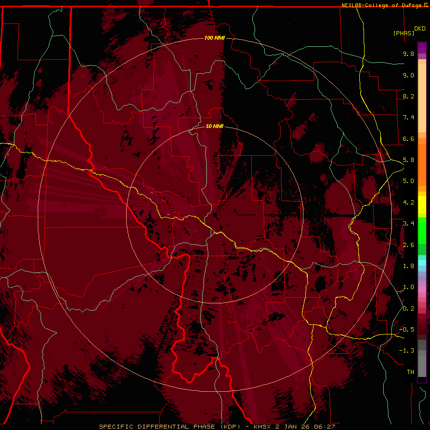
Task: Click the 06:27 timestamp in the caption
Action: 324,427
